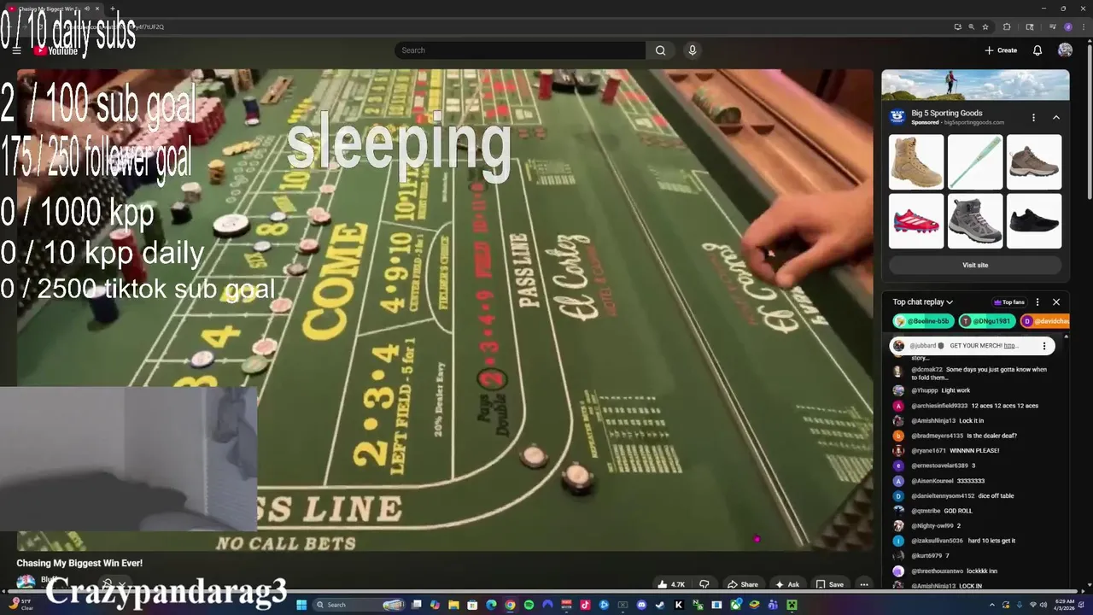Image resolution: width=1093 pixels, height=615 pixels.
Task: Open the Xbox app from taskbar
Action: (x=735, y=605)
